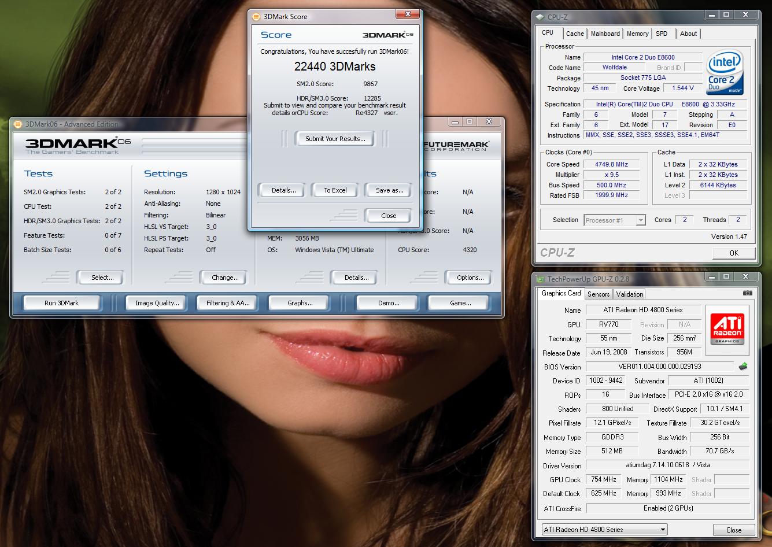Click the Graphs button
This screenshot has width=772, height=547.
point(300,303)
